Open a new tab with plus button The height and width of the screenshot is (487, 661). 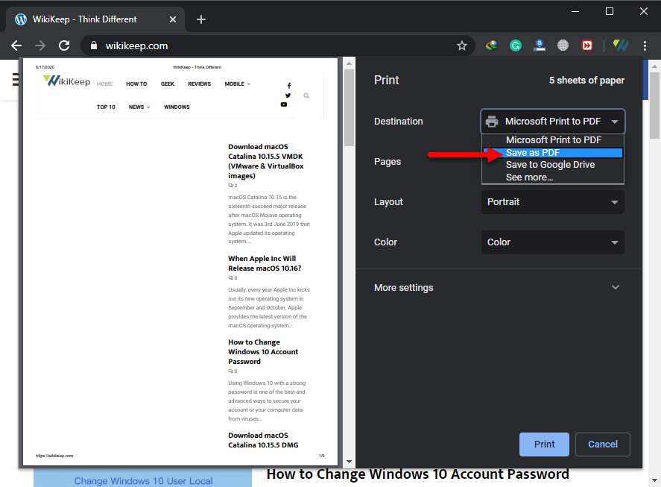pos(201,19)
